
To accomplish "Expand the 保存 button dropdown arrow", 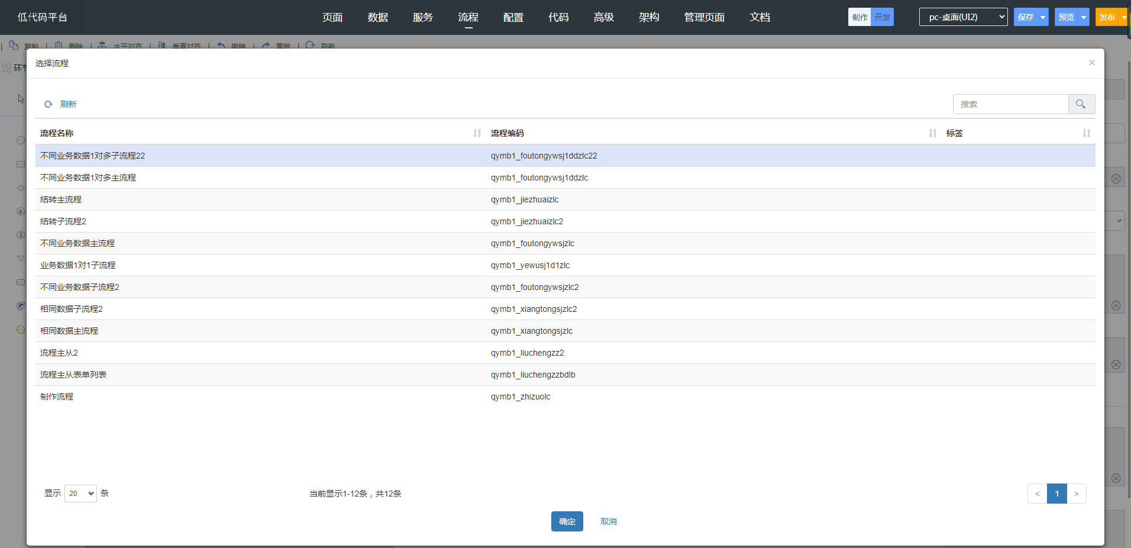I will tap(1042, 17).
